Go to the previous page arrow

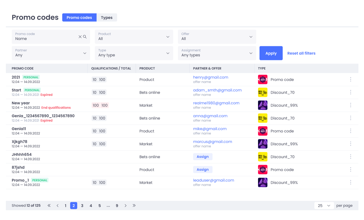(x=58, y=206)
